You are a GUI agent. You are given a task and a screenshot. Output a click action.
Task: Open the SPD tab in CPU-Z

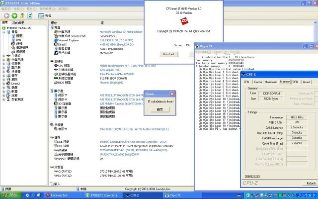coord(295,82)
